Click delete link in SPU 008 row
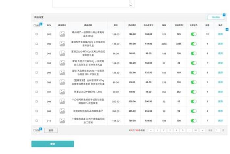This screenshot has height=154, width=230. (220, 101)
